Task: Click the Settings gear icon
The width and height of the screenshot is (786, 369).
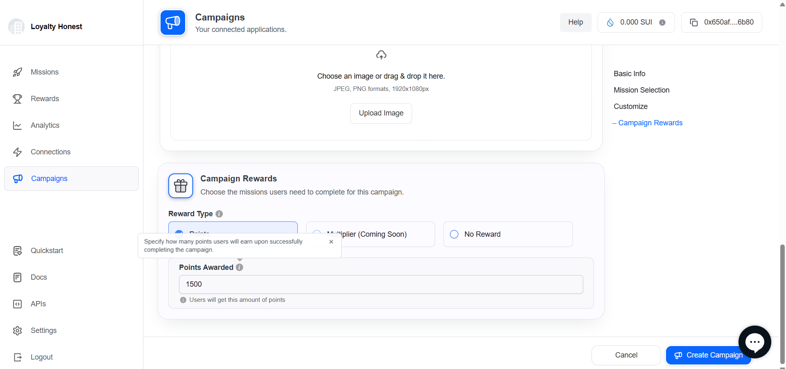Action: point(17,331)
